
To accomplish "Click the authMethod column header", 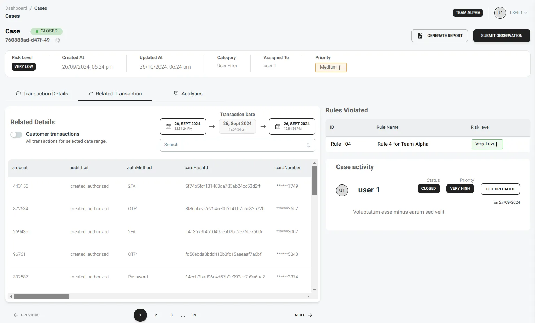I will click(139, 168).
